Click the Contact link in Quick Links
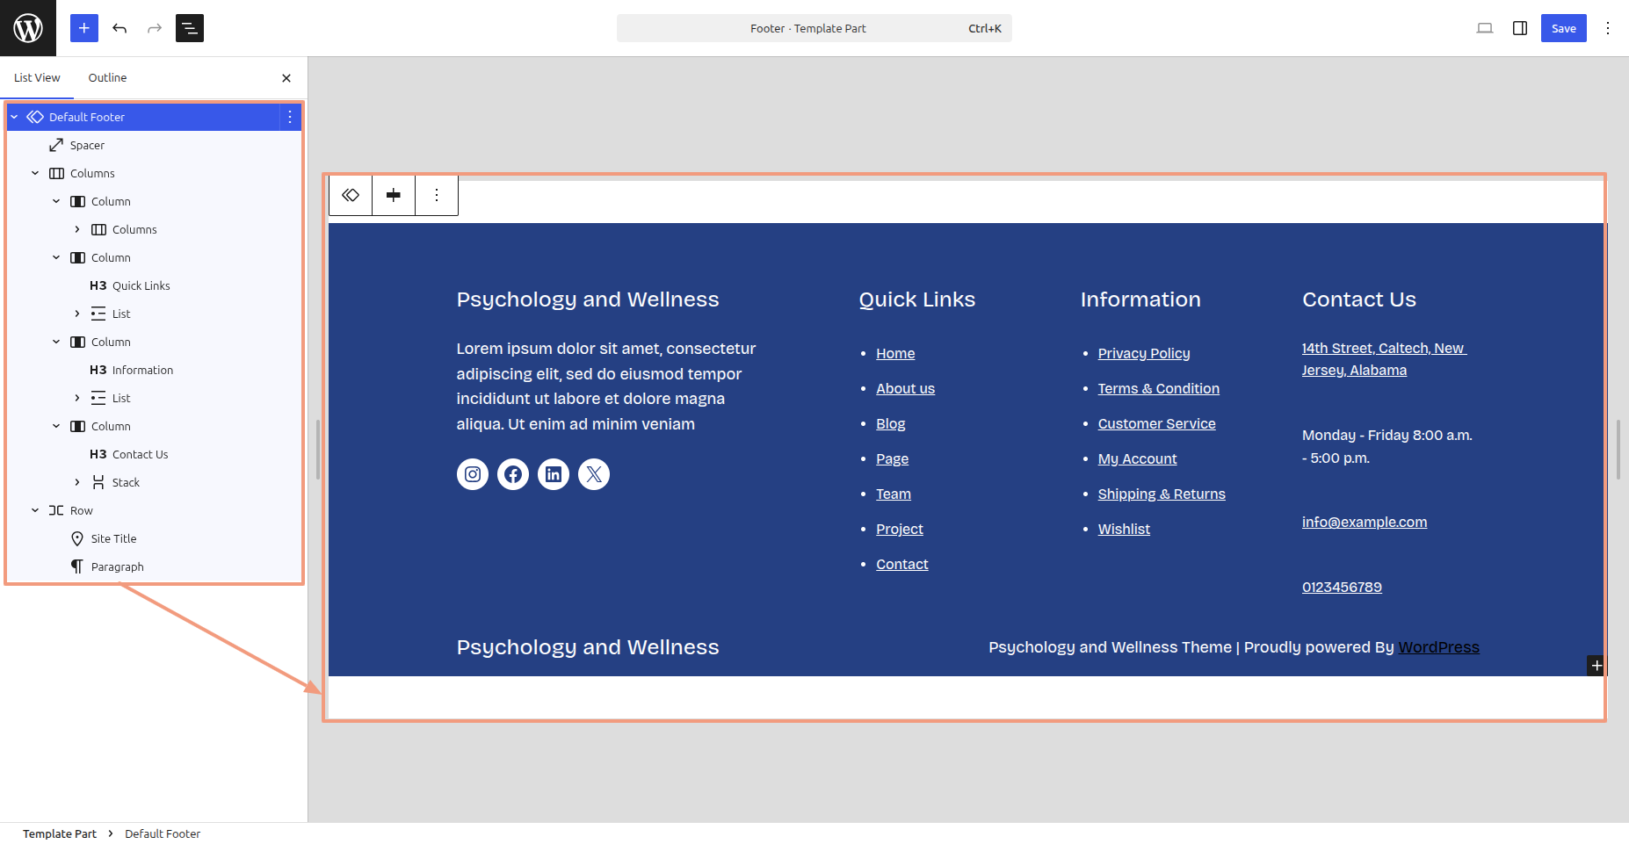The image size is (1629, 844). click(901, 564)
